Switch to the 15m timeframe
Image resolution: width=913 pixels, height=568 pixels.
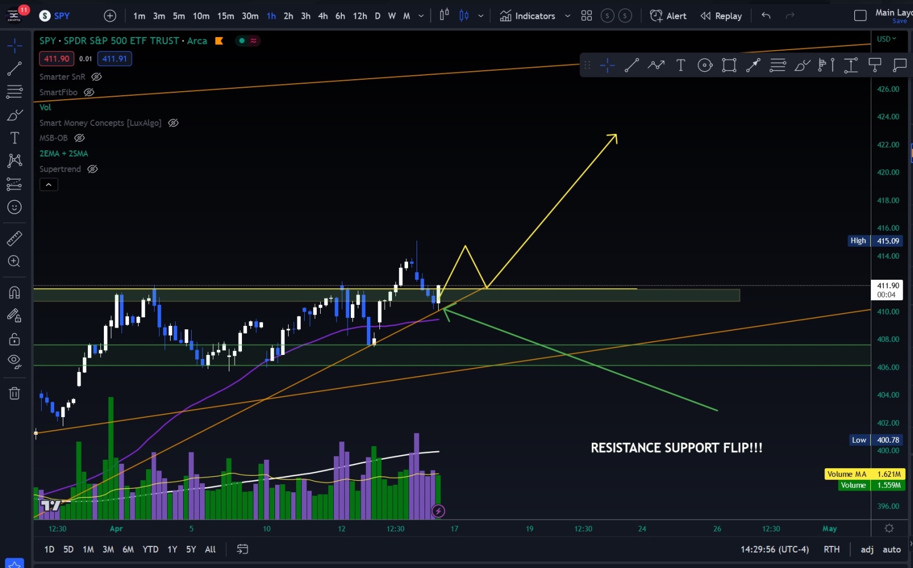pos(225,16)
